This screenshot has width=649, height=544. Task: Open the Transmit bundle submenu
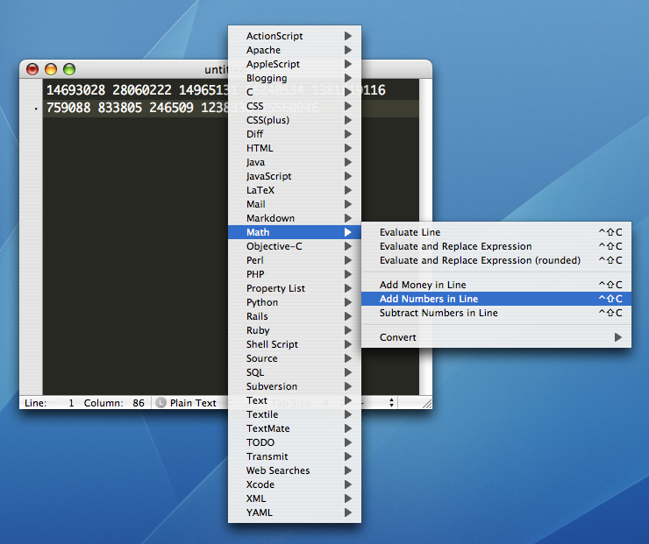295,456
